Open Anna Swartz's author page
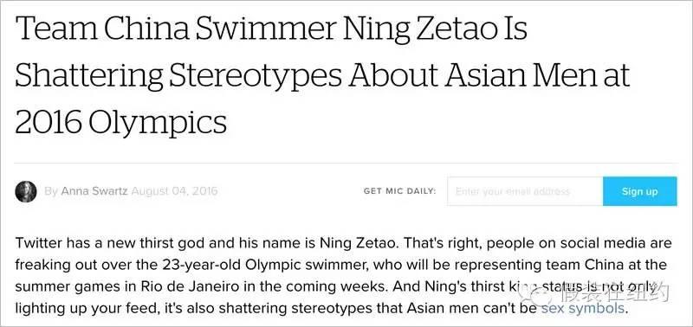This screenshot has width=693, height=327. [x=94, y=191]
